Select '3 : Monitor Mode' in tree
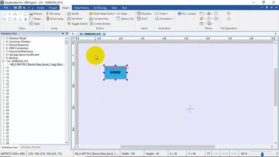Screen dimensions: 279x157 16,38
